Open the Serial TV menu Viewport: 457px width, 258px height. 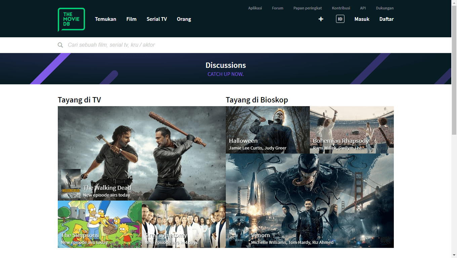point(157,19)
